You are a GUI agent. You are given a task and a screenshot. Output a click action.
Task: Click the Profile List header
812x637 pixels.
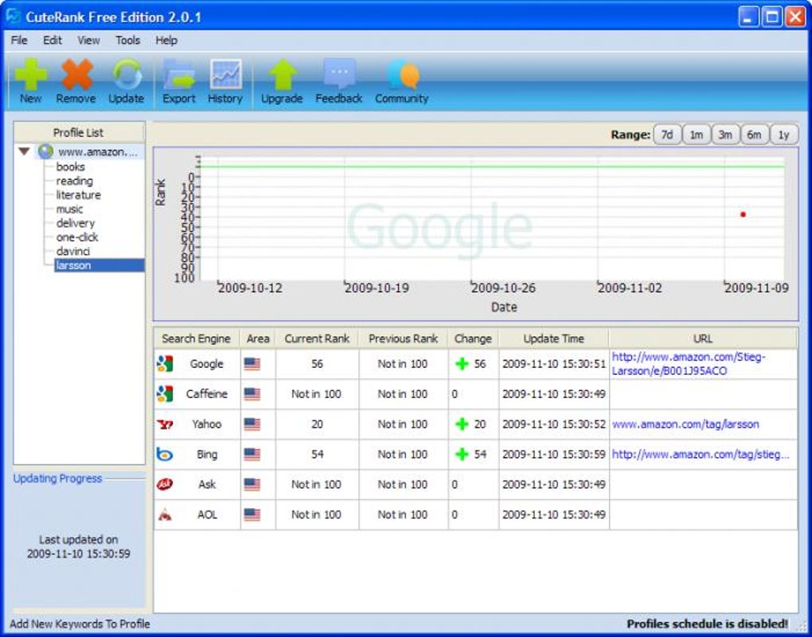point(79,133)
